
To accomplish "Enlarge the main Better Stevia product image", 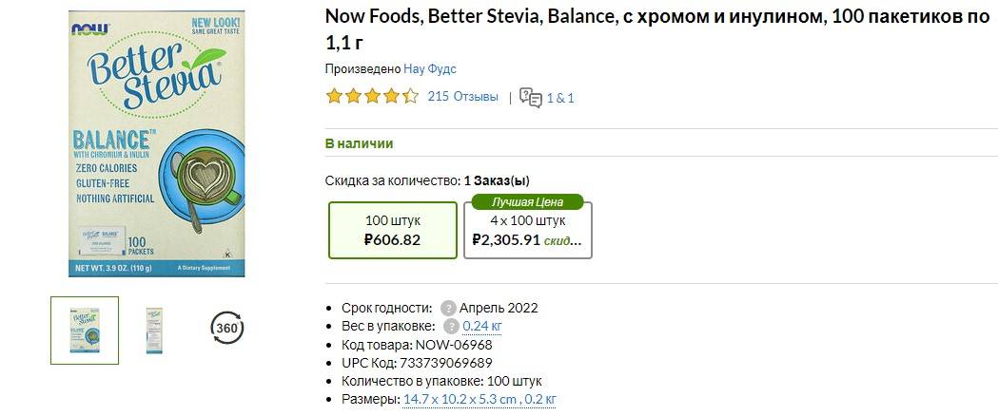I will pyautogui.click(x=157, y=142).
